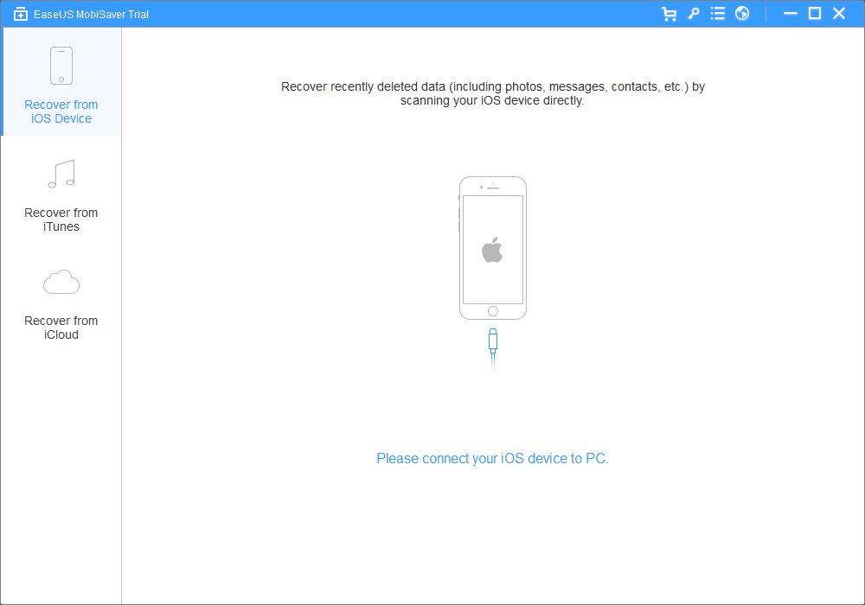This screenshot has height=605, width=865.
Task: Select the music note iTunes icon
Action: pyautogui.click(x=61, y=175)
